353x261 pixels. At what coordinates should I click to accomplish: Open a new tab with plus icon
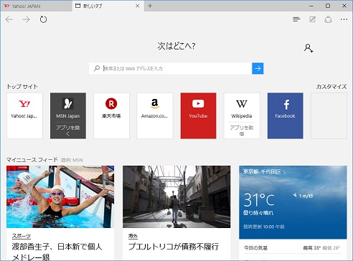[x=150, y=6]
